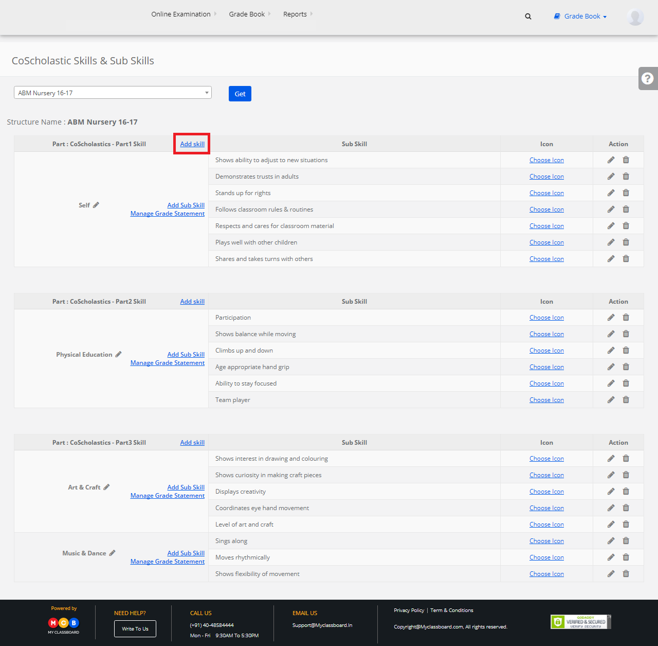
Task: Add Sub Skill under Physical Education
Action: 186,354
